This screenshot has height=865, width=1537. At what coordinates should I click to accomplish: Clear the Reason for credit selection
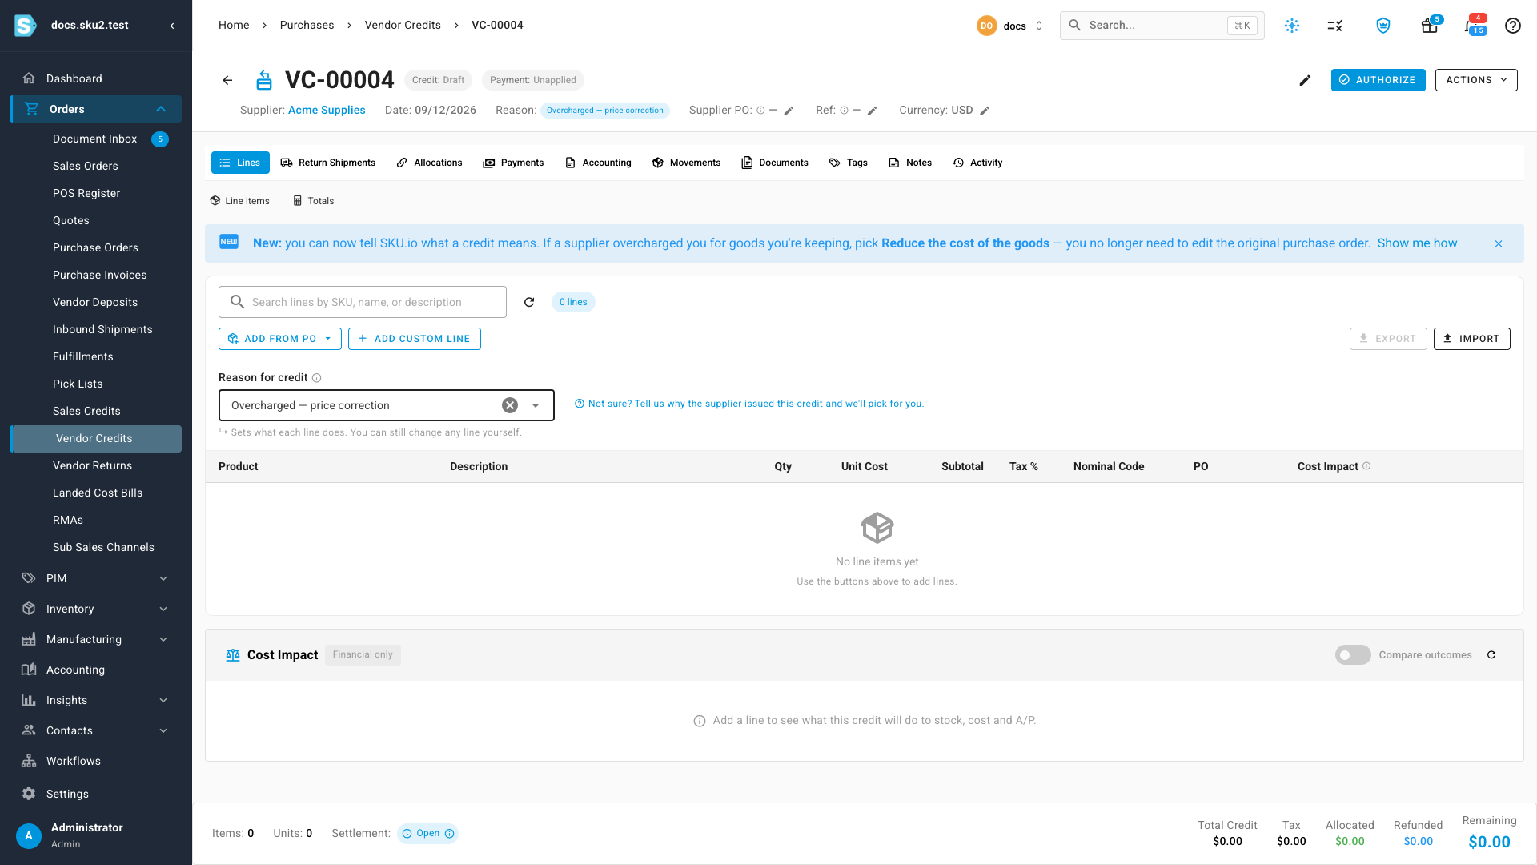510,405
